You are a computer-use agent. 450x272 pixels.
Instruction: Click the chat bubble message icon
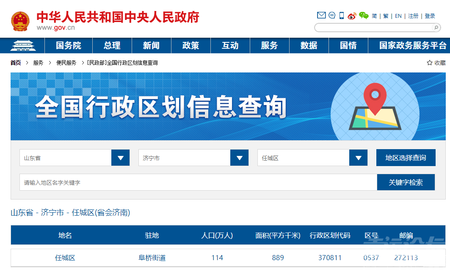click(332, 16)
